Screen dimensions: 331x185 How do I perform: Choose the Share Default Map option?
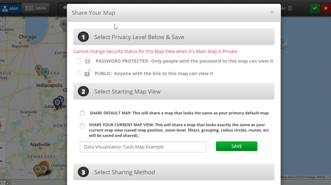click(x=82, y=113)
